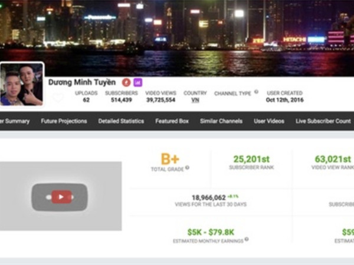
Task: Click the channel profile avatar photo
Action: coord(22,84)
